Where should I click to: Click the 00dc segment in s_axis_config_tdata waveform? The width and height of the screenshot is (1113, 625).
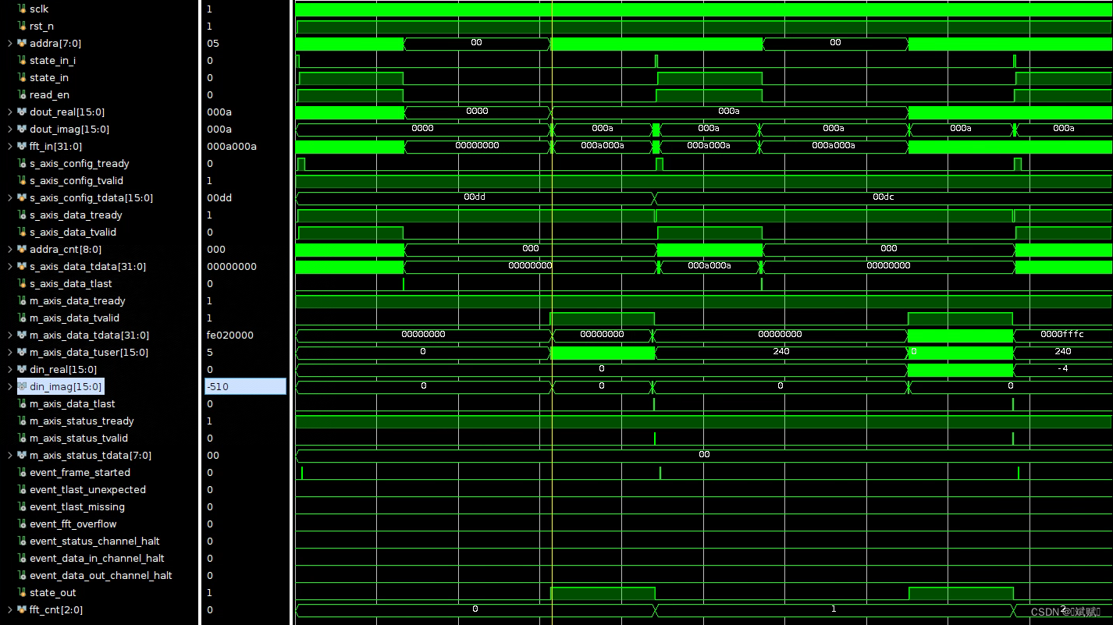click(884, 197)
